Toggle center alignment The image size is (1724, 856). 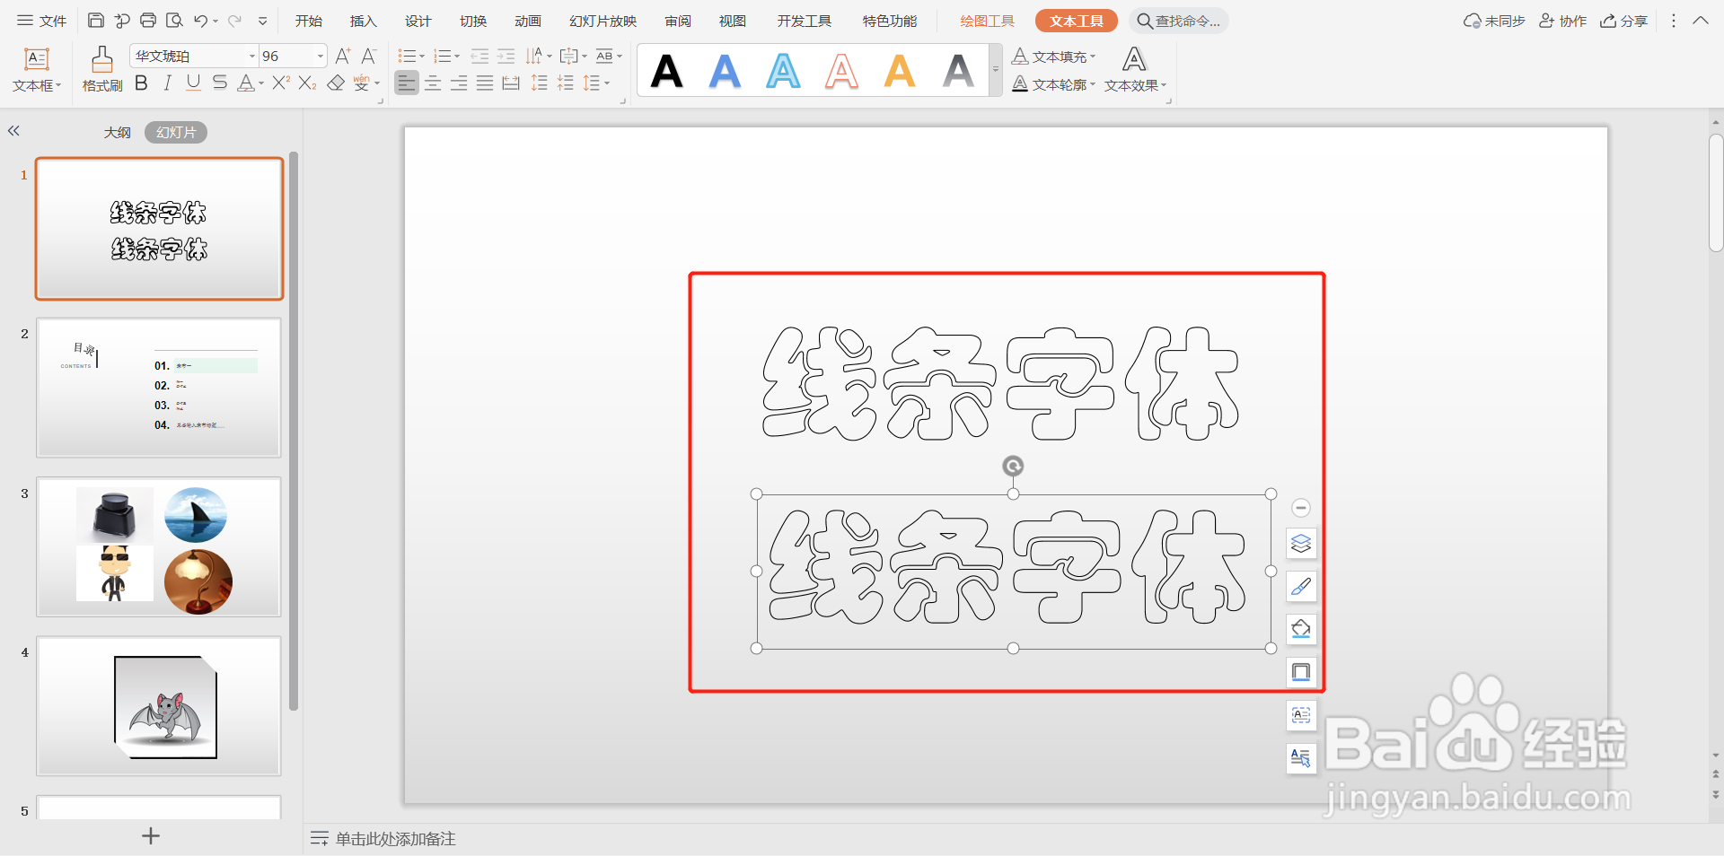(433, 83)
